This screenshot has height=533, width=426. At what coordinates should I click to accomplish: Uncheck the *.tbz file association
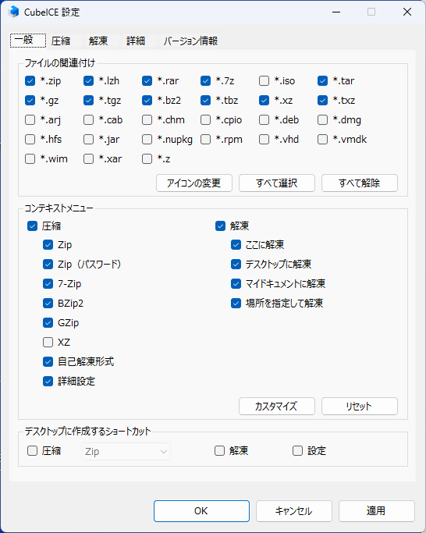coord(205,100)
